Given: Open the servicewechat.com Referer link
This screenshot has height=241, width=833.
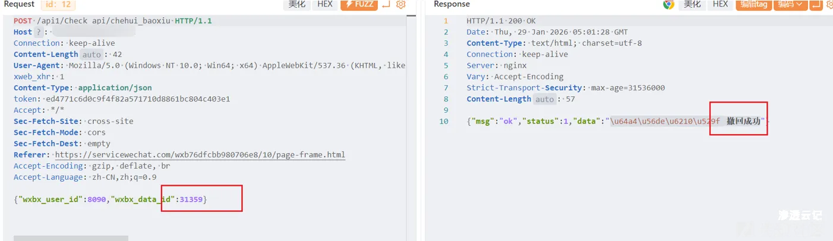Looking at the screenshot, I should 200,155.
